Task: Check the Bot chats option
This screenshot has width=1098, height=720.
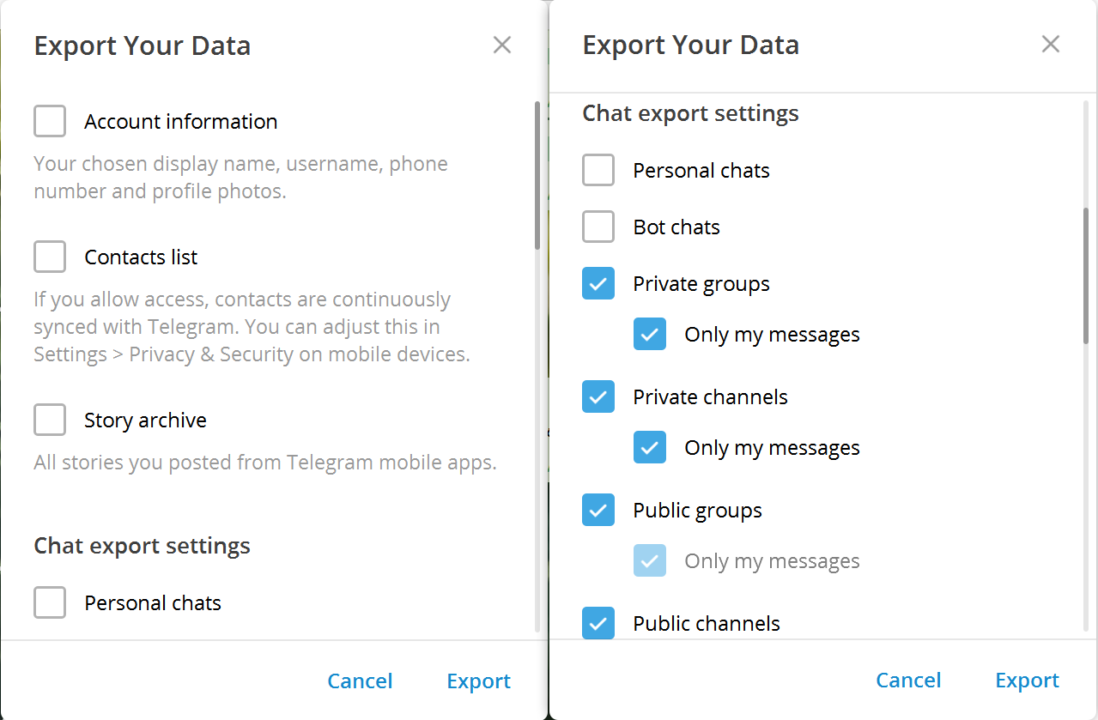Action: coord(598,227)
